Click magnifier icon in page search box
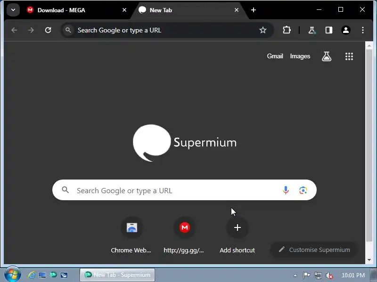 (x=65, y=190)
